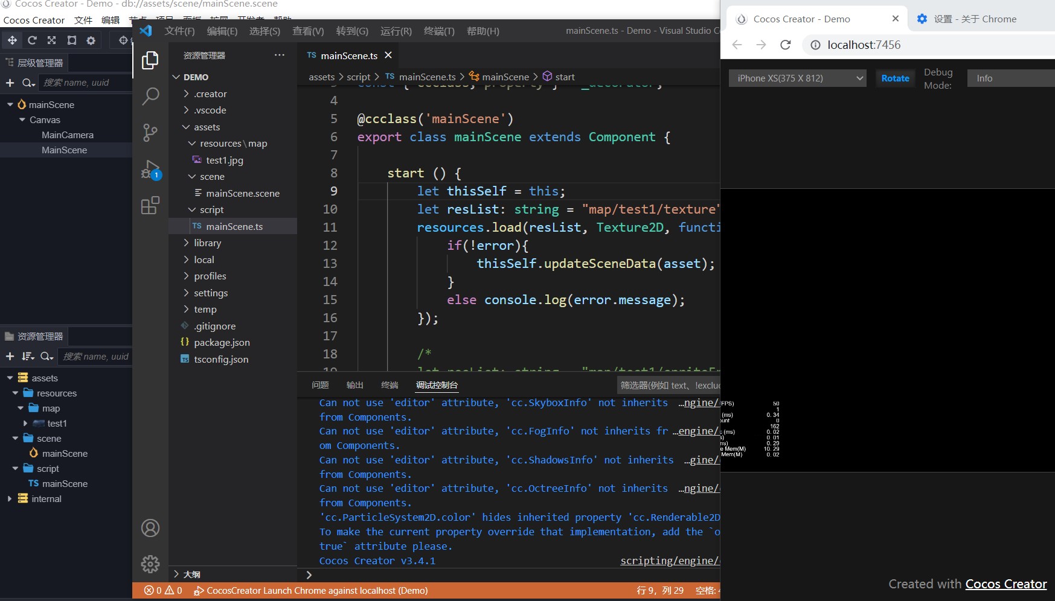Expand the internal assets folder
1055x601 pixels.
coord(10,499)
